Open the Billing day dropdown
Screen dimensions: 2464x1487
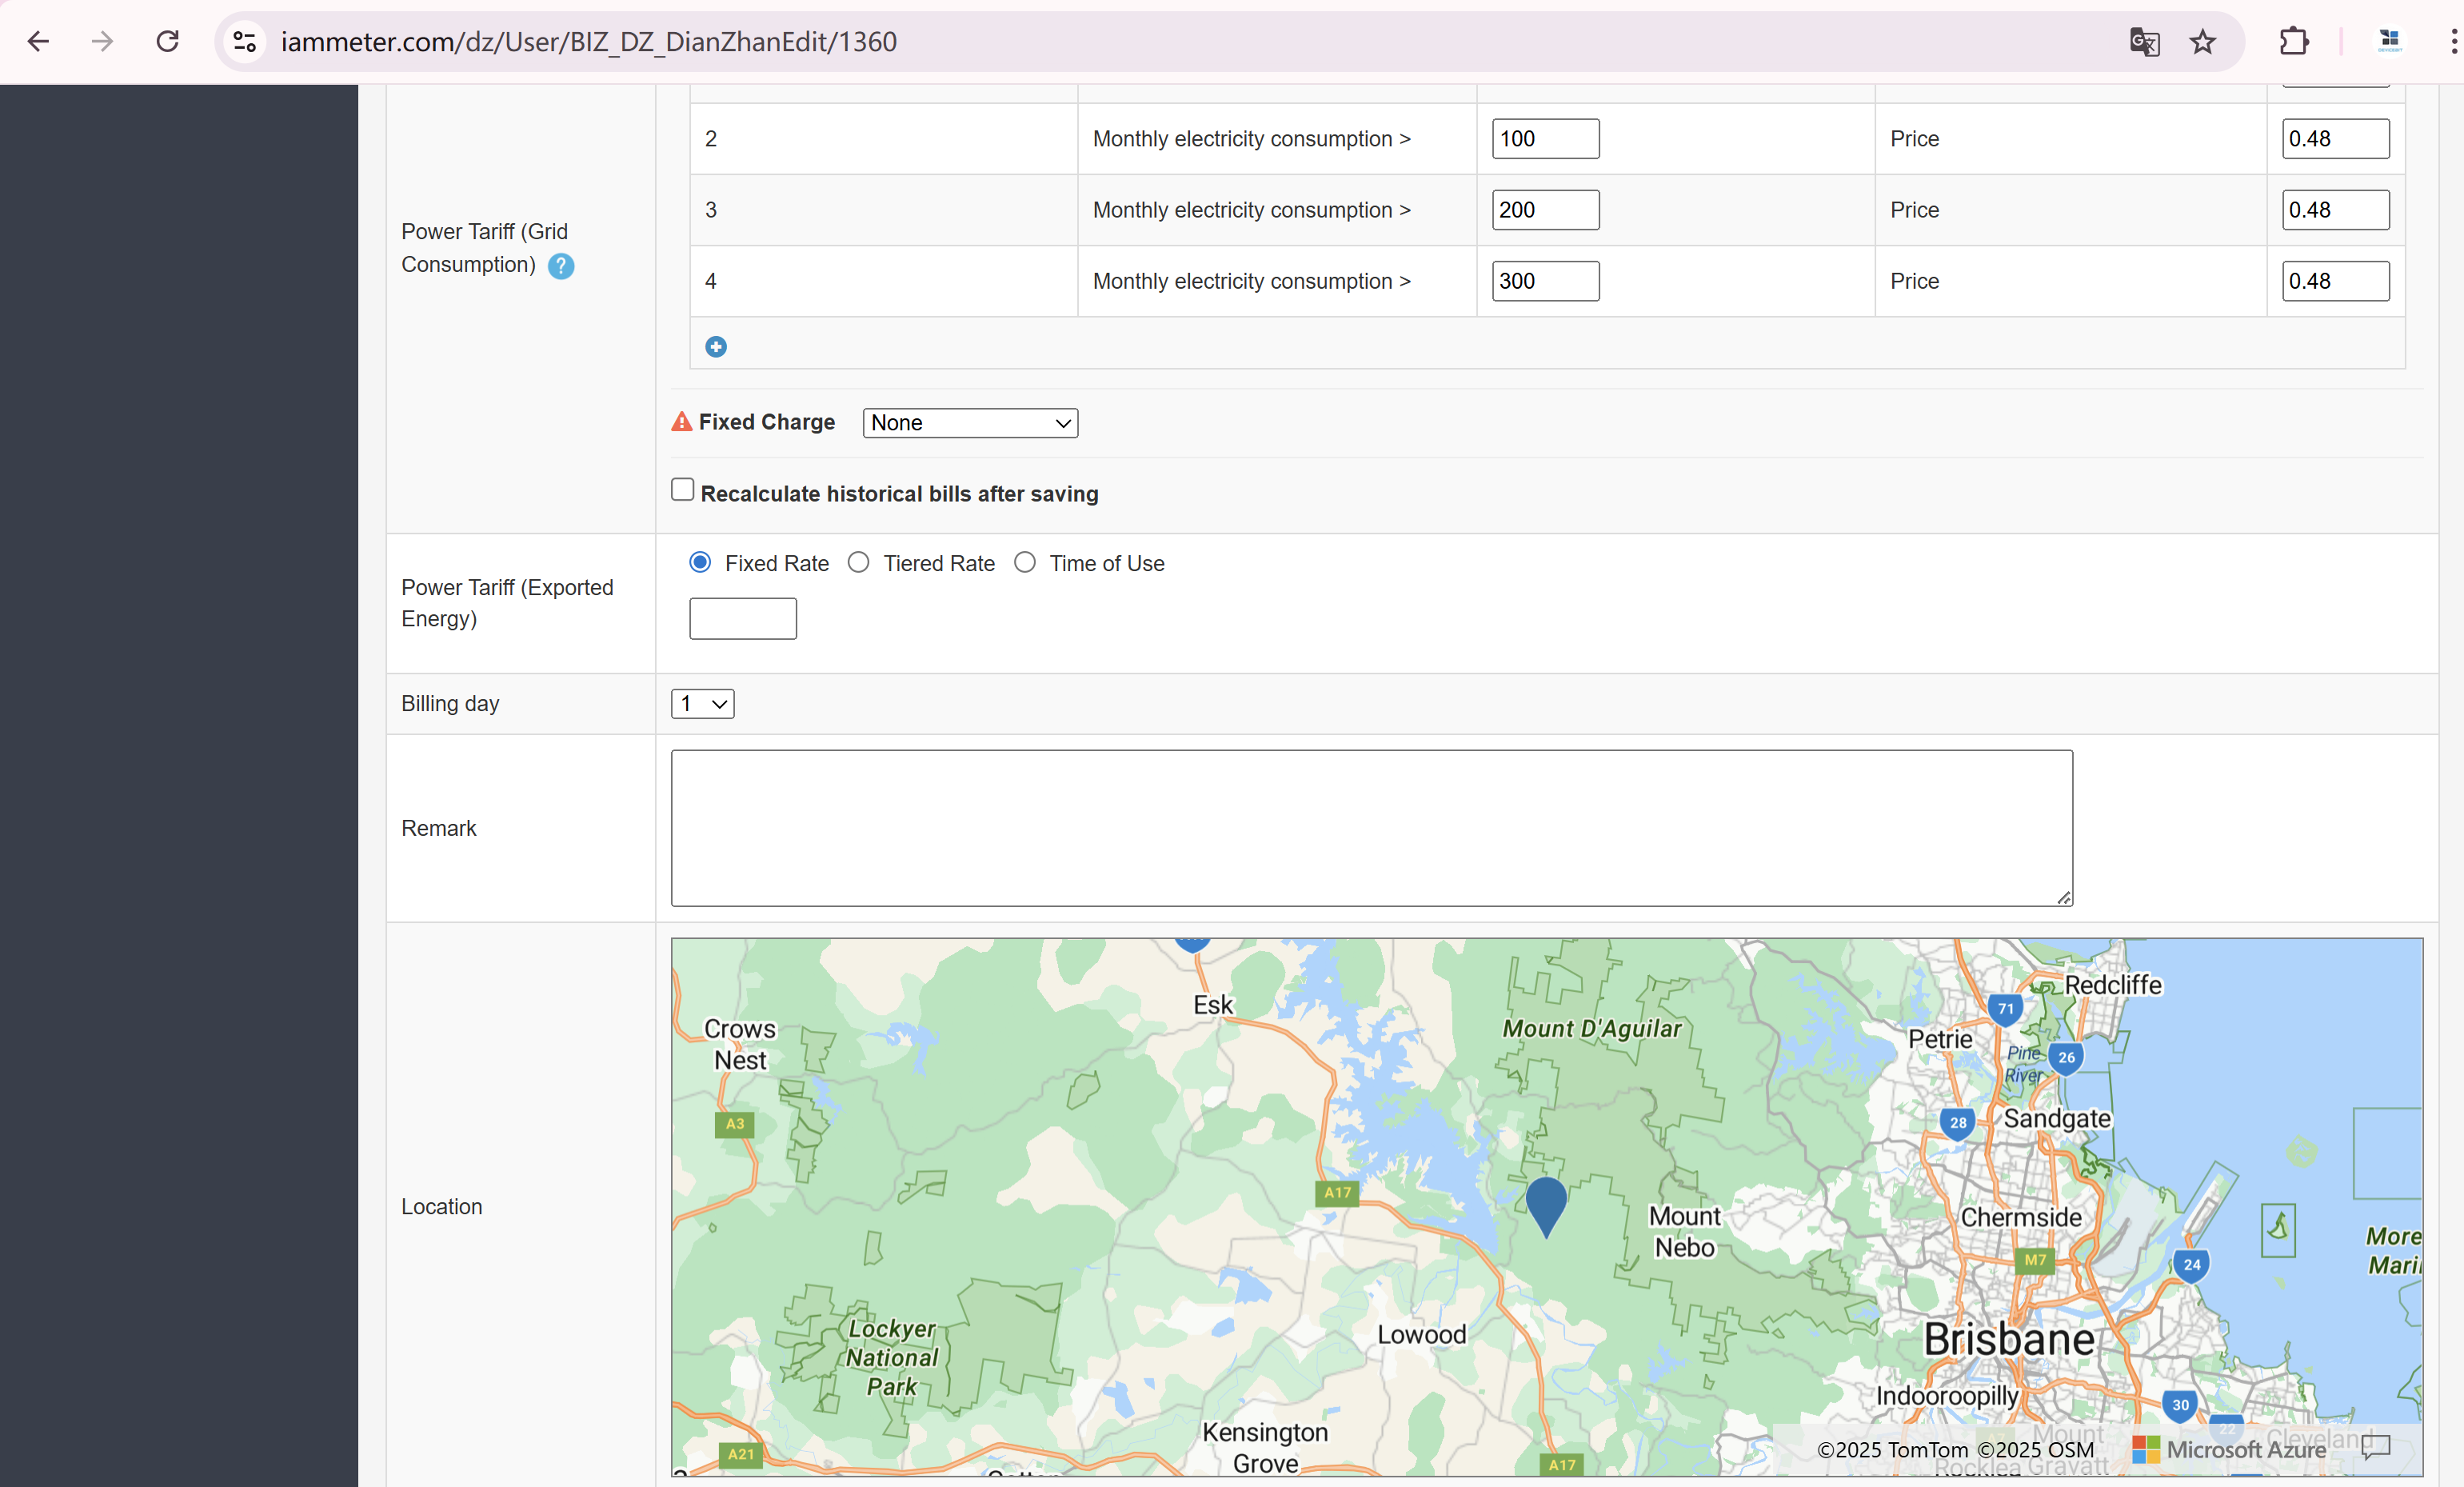[x=703, y=704]
